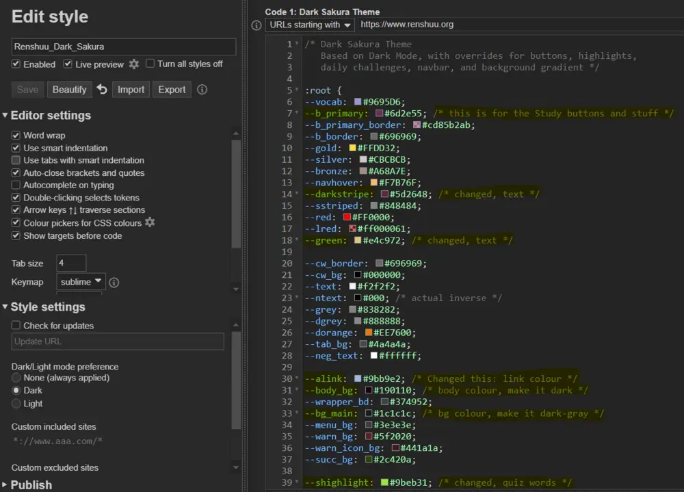The height and width of the screenshot is (492, 684).
Task: Click the info icon beside Keymap
Action: point(114,282)
